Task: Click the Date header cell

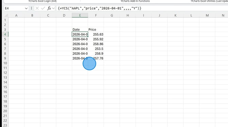Action: [80, 30]
